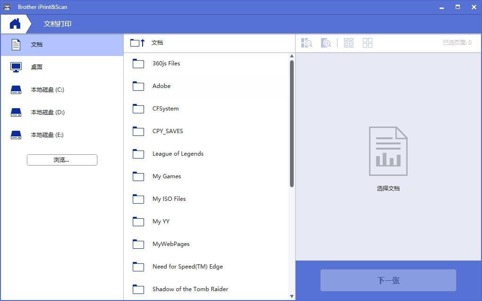The image size is (482, 301).
Task: Open 桌面 (Desktop) location in sidebar
Action: click(37, 67)
